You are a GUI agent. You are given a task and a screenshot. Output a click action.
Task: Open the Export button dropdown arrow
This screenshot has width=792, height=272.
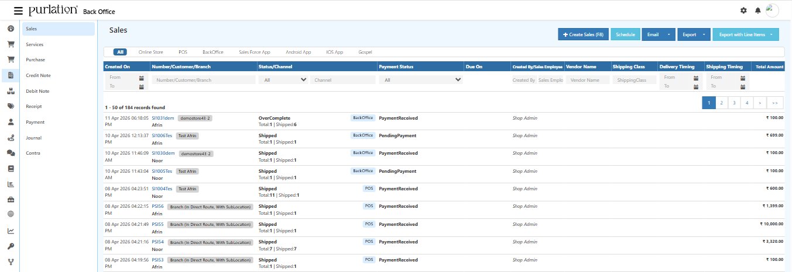[x=704, y=35]
